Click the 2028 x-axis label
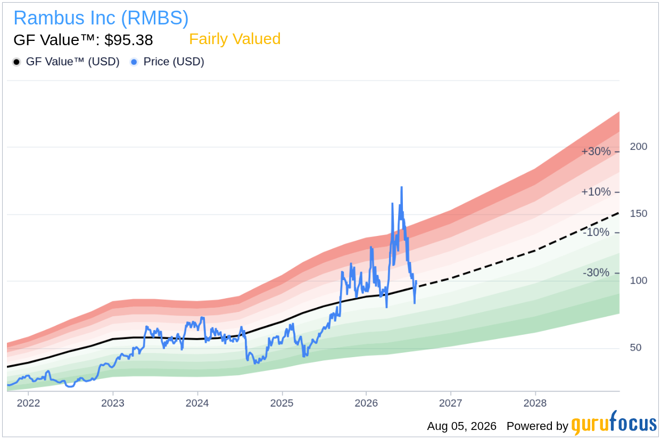Viewport: 661px width, 439px height. (x=535, y=403)
